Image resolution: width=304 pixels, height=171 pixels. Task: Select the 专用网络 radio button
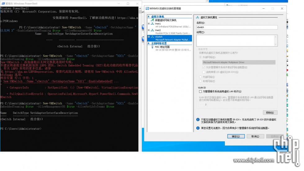[200, 81]
